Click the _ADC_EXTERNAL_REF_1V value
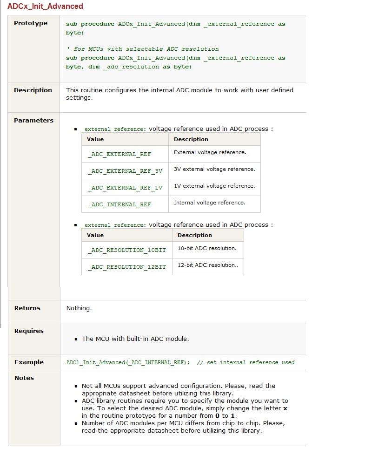 [x=125, y=188]
